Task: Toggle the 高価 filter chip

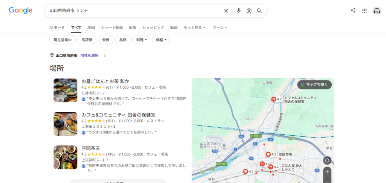Action: point(123,40)
